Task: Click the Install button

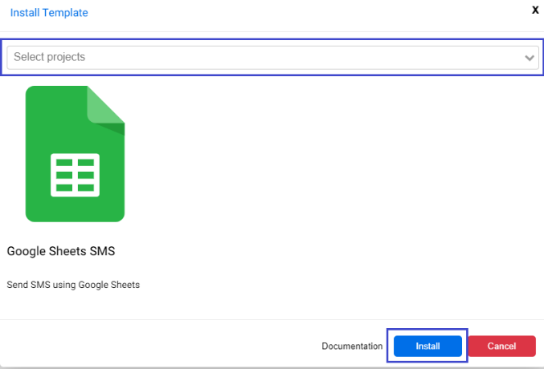Action: point(427,346)
